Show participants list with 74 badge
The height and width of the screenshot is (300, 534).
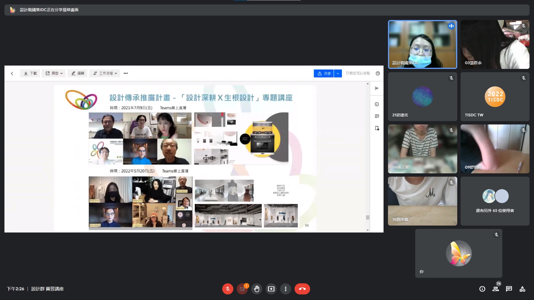tap(496, 289)
